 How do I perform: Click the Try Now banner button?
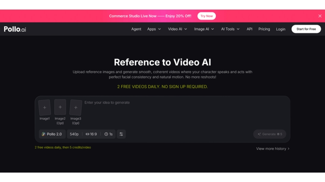tap(207, 16)
